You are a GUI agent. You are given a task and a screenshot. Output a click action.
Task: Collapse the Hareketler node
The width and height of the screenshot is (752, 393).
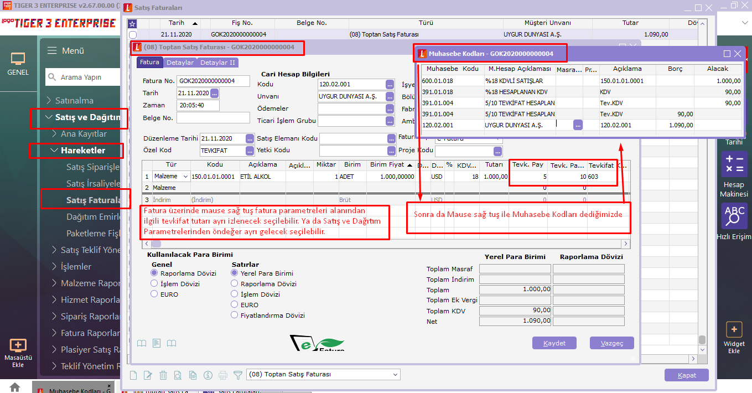coord(54,151)
